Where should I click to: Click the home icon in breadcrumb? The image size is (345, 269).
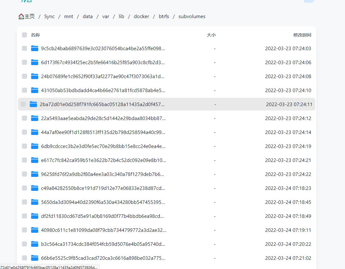click(x=21, y=17)
